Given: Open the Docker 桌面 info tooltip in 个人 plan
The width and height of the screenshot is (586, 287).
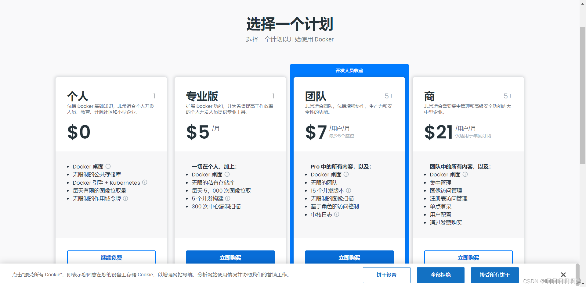Looking at the screenshot, I should coord(108,166).
